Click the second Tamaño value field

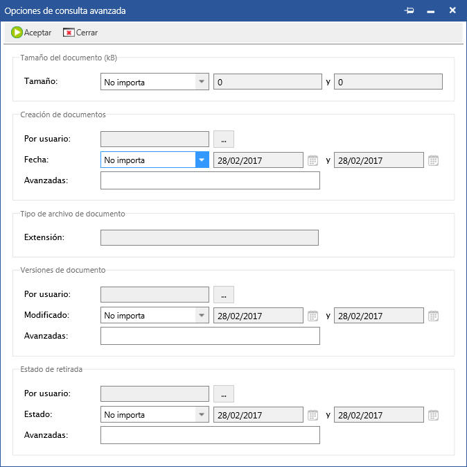point(389,82)
